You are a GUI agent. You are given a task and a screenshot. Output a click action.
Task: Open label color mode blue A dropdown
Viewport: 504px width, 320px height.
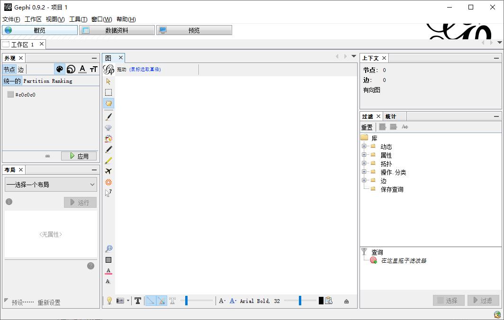[233, 301]
